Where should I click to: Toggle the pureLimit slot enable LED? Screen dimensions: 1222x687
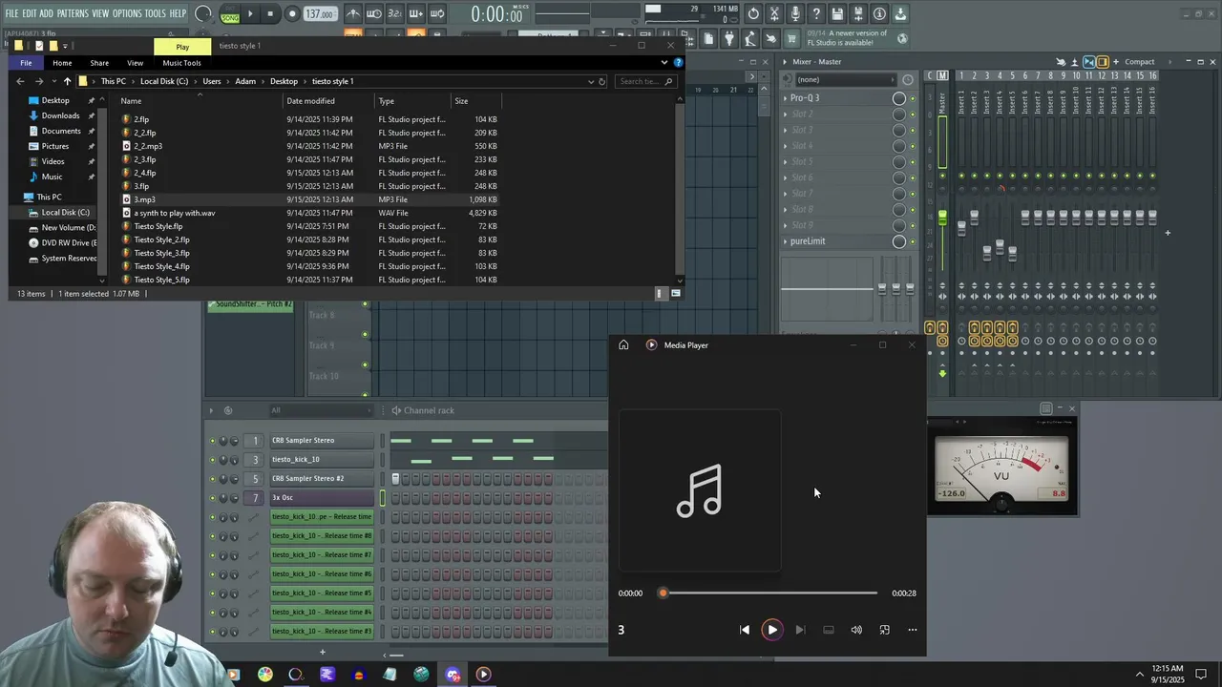click(912, 241)
